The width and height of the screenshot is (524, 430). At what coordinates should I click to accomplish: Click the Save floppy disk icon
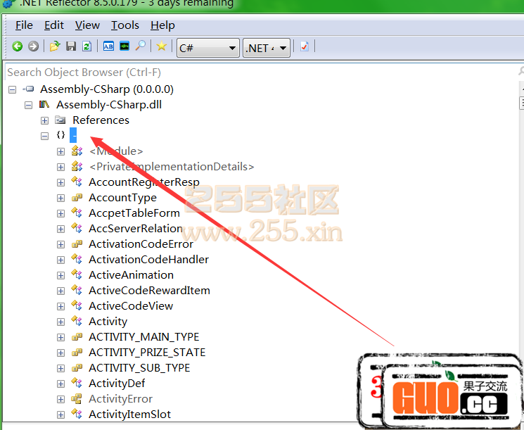(70, 47)
